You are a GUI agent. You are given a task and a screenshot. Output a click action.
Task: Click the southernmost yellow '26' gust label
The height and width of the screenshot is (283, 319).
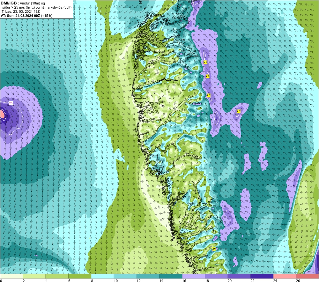tap(214, 249)
